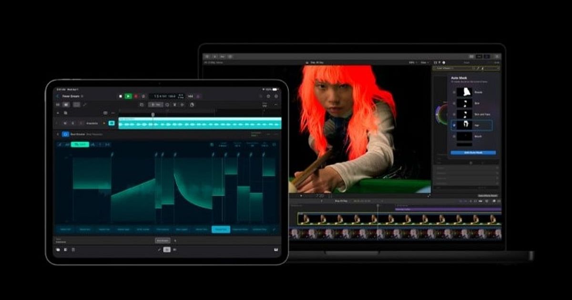
Task: Click the green Play button in Logic Pro
Action: coord(128,96)
